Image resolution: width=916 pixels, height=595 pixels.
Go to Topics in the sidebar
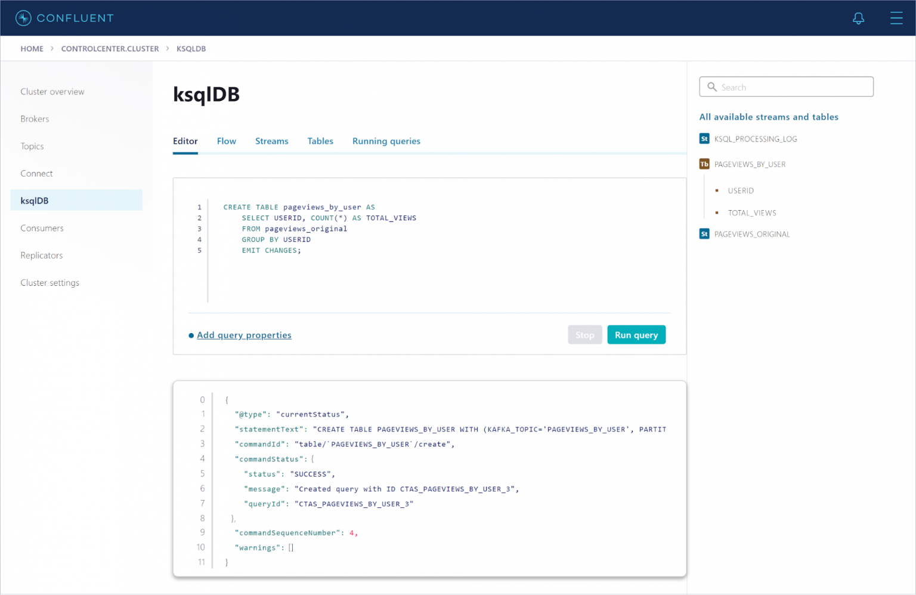[32, 146]
